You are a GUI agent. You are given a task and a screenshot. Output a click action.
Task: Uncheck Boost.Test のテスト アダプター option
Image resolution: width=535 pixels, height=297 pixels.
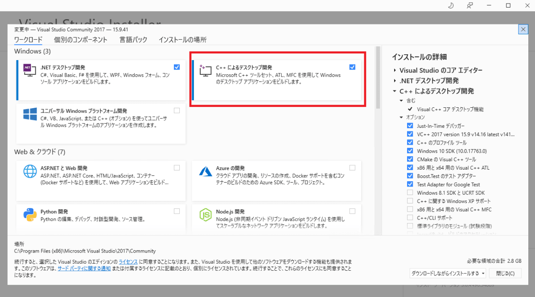(x=410, y=176)
